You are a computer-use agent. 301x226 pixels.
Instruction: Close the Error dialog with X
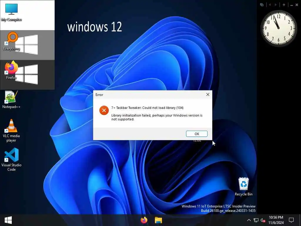tap(208, 94)
